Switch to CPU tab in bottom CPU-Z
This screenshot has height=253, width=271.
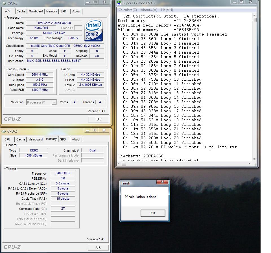(x=7, y=139)
